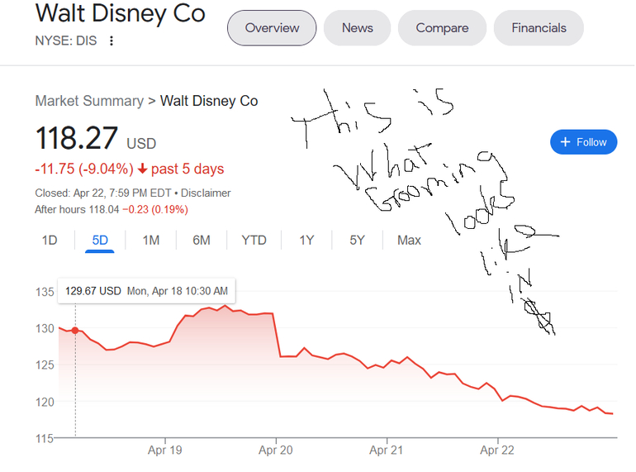Open the News tab

pyautogui.click(x=357, y=28)
